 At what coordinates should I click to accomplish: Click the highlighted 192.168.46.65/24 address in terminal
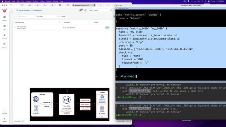point(140,109)
